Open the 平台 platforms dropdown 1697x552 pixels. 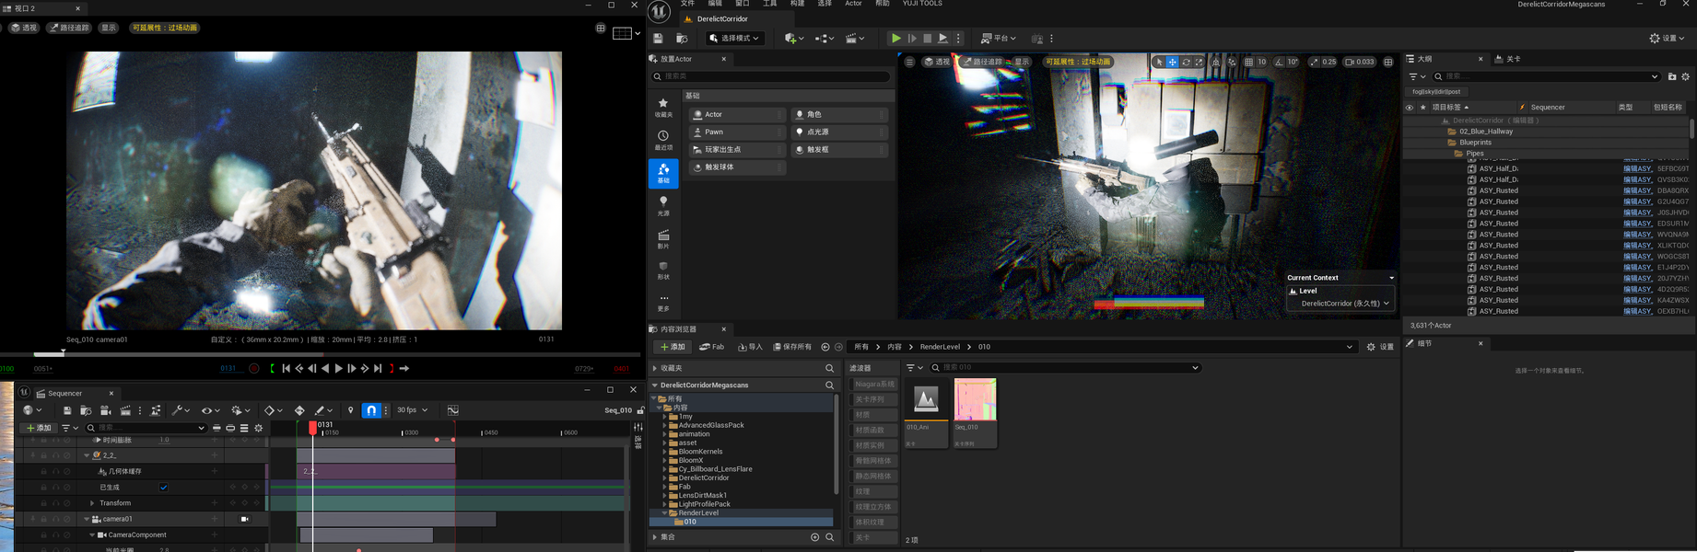click(999, 39)
